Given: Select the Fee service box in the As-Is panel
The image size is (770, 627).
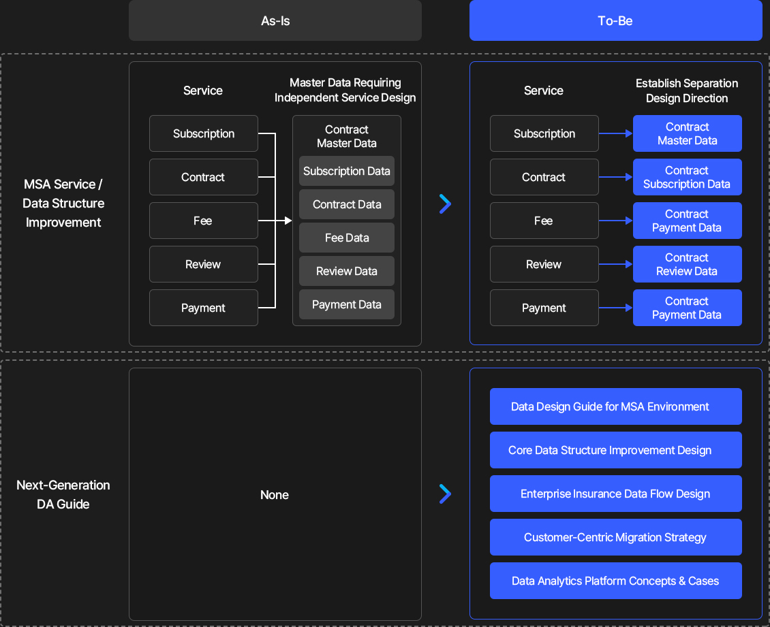Looking at the screenshot, I should pyautogui.click(x=203, y=221).
